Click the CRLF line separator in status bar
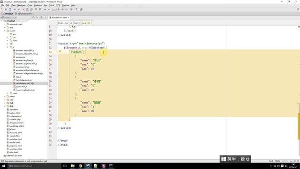The height and width of the screenshot is (169, 300). point(277,161)
